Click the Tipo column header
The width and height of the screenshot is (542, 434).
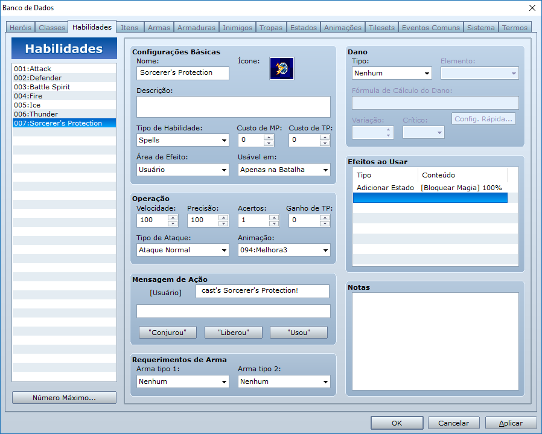tap(384, 175)
